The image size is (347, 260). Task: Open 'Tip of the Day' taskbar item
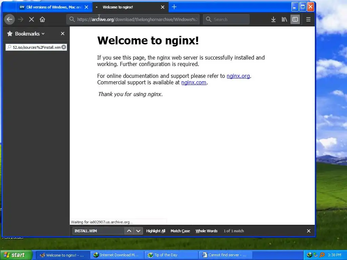171,255
